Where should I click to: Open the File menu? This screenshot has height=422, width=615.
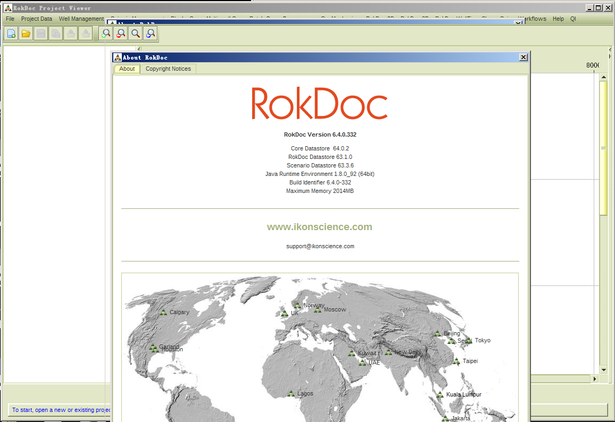tap(10, 19)
